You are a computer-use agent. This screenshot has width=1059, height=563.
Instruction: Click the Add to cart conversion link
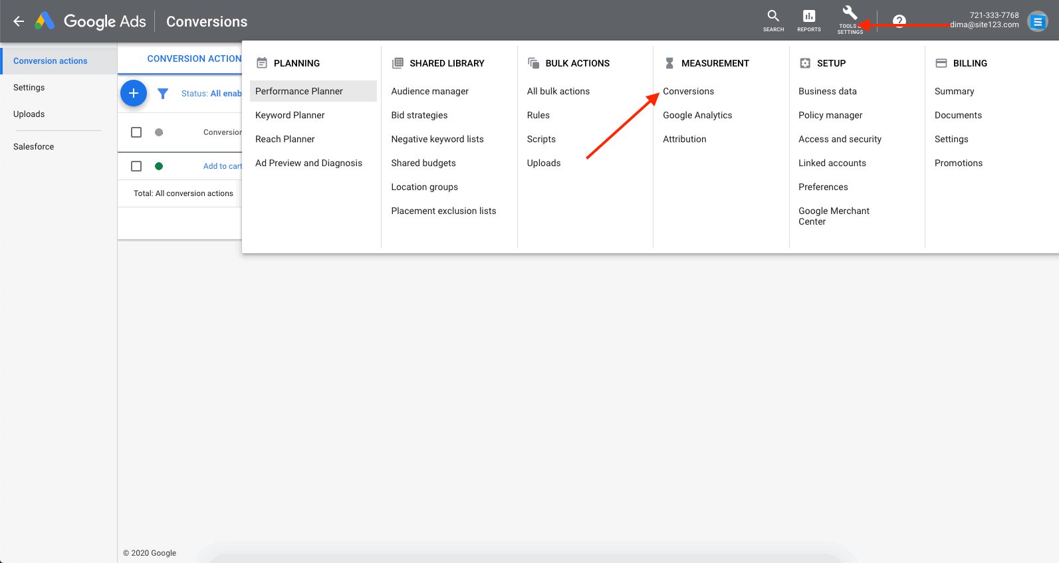pos(223,166)
